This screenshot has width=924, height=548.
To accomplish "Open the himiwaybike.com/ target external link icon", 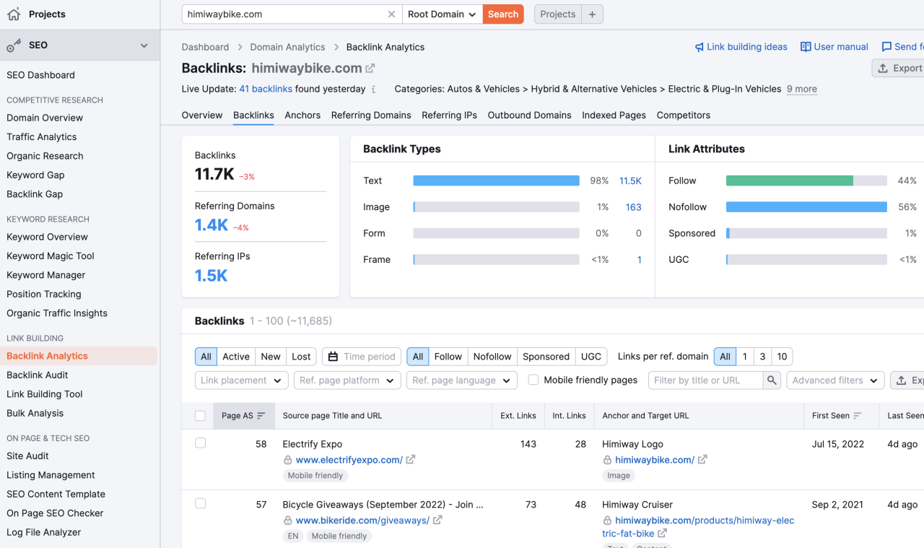I will pos(702,460).
